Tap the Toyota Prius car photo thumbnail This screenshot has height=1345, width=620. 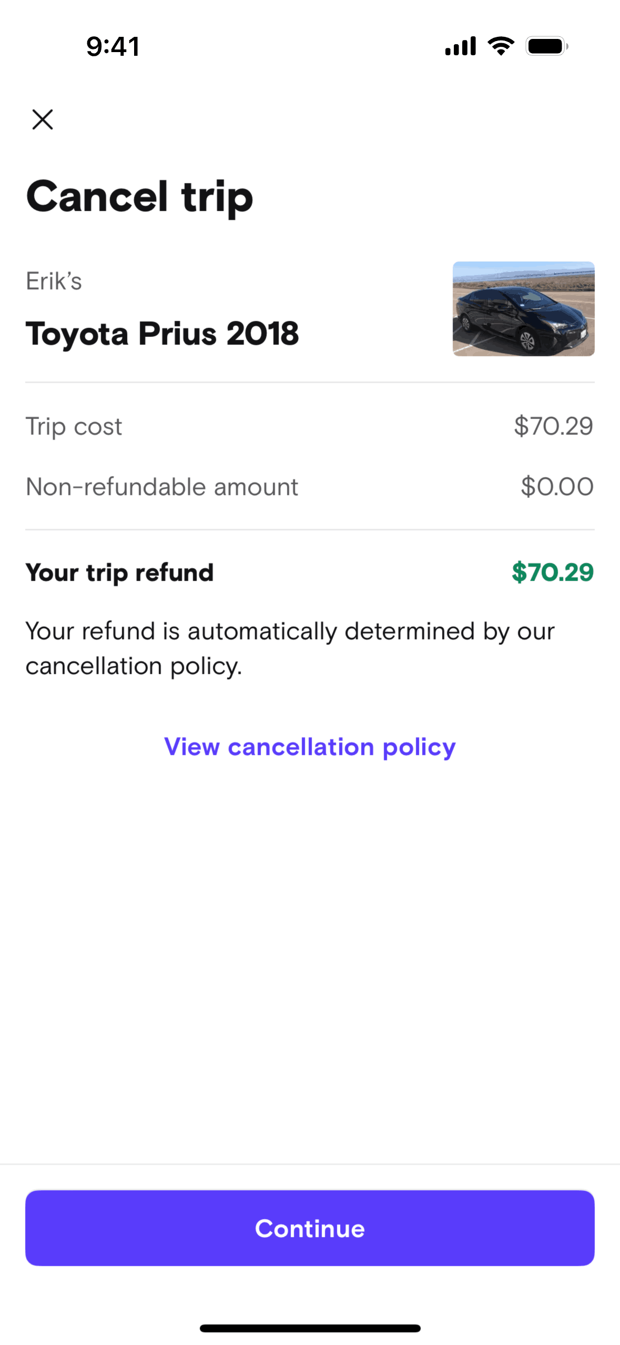coord(523,309)
